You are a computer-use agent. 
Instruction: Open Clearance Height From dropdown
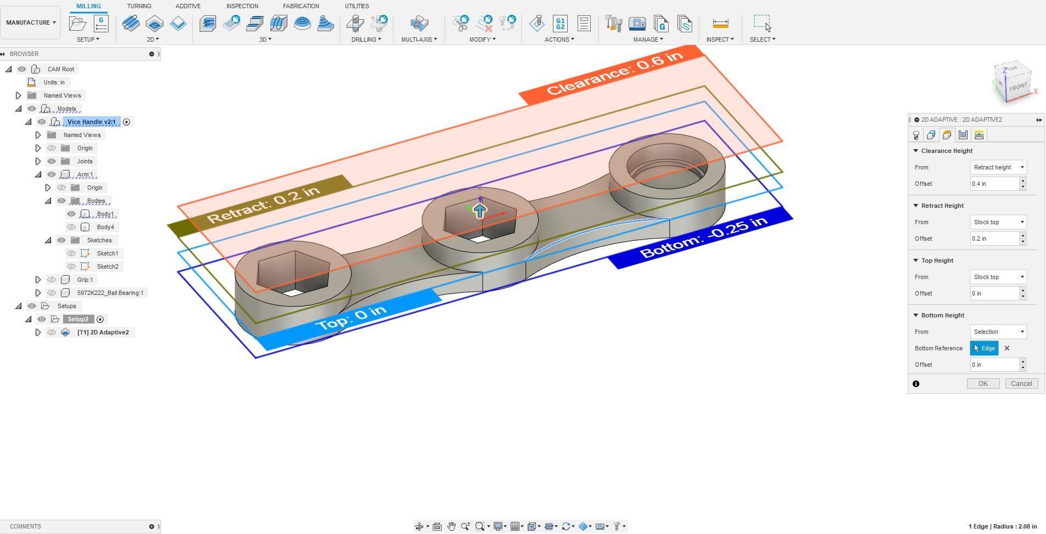click(x=998, y=167)
